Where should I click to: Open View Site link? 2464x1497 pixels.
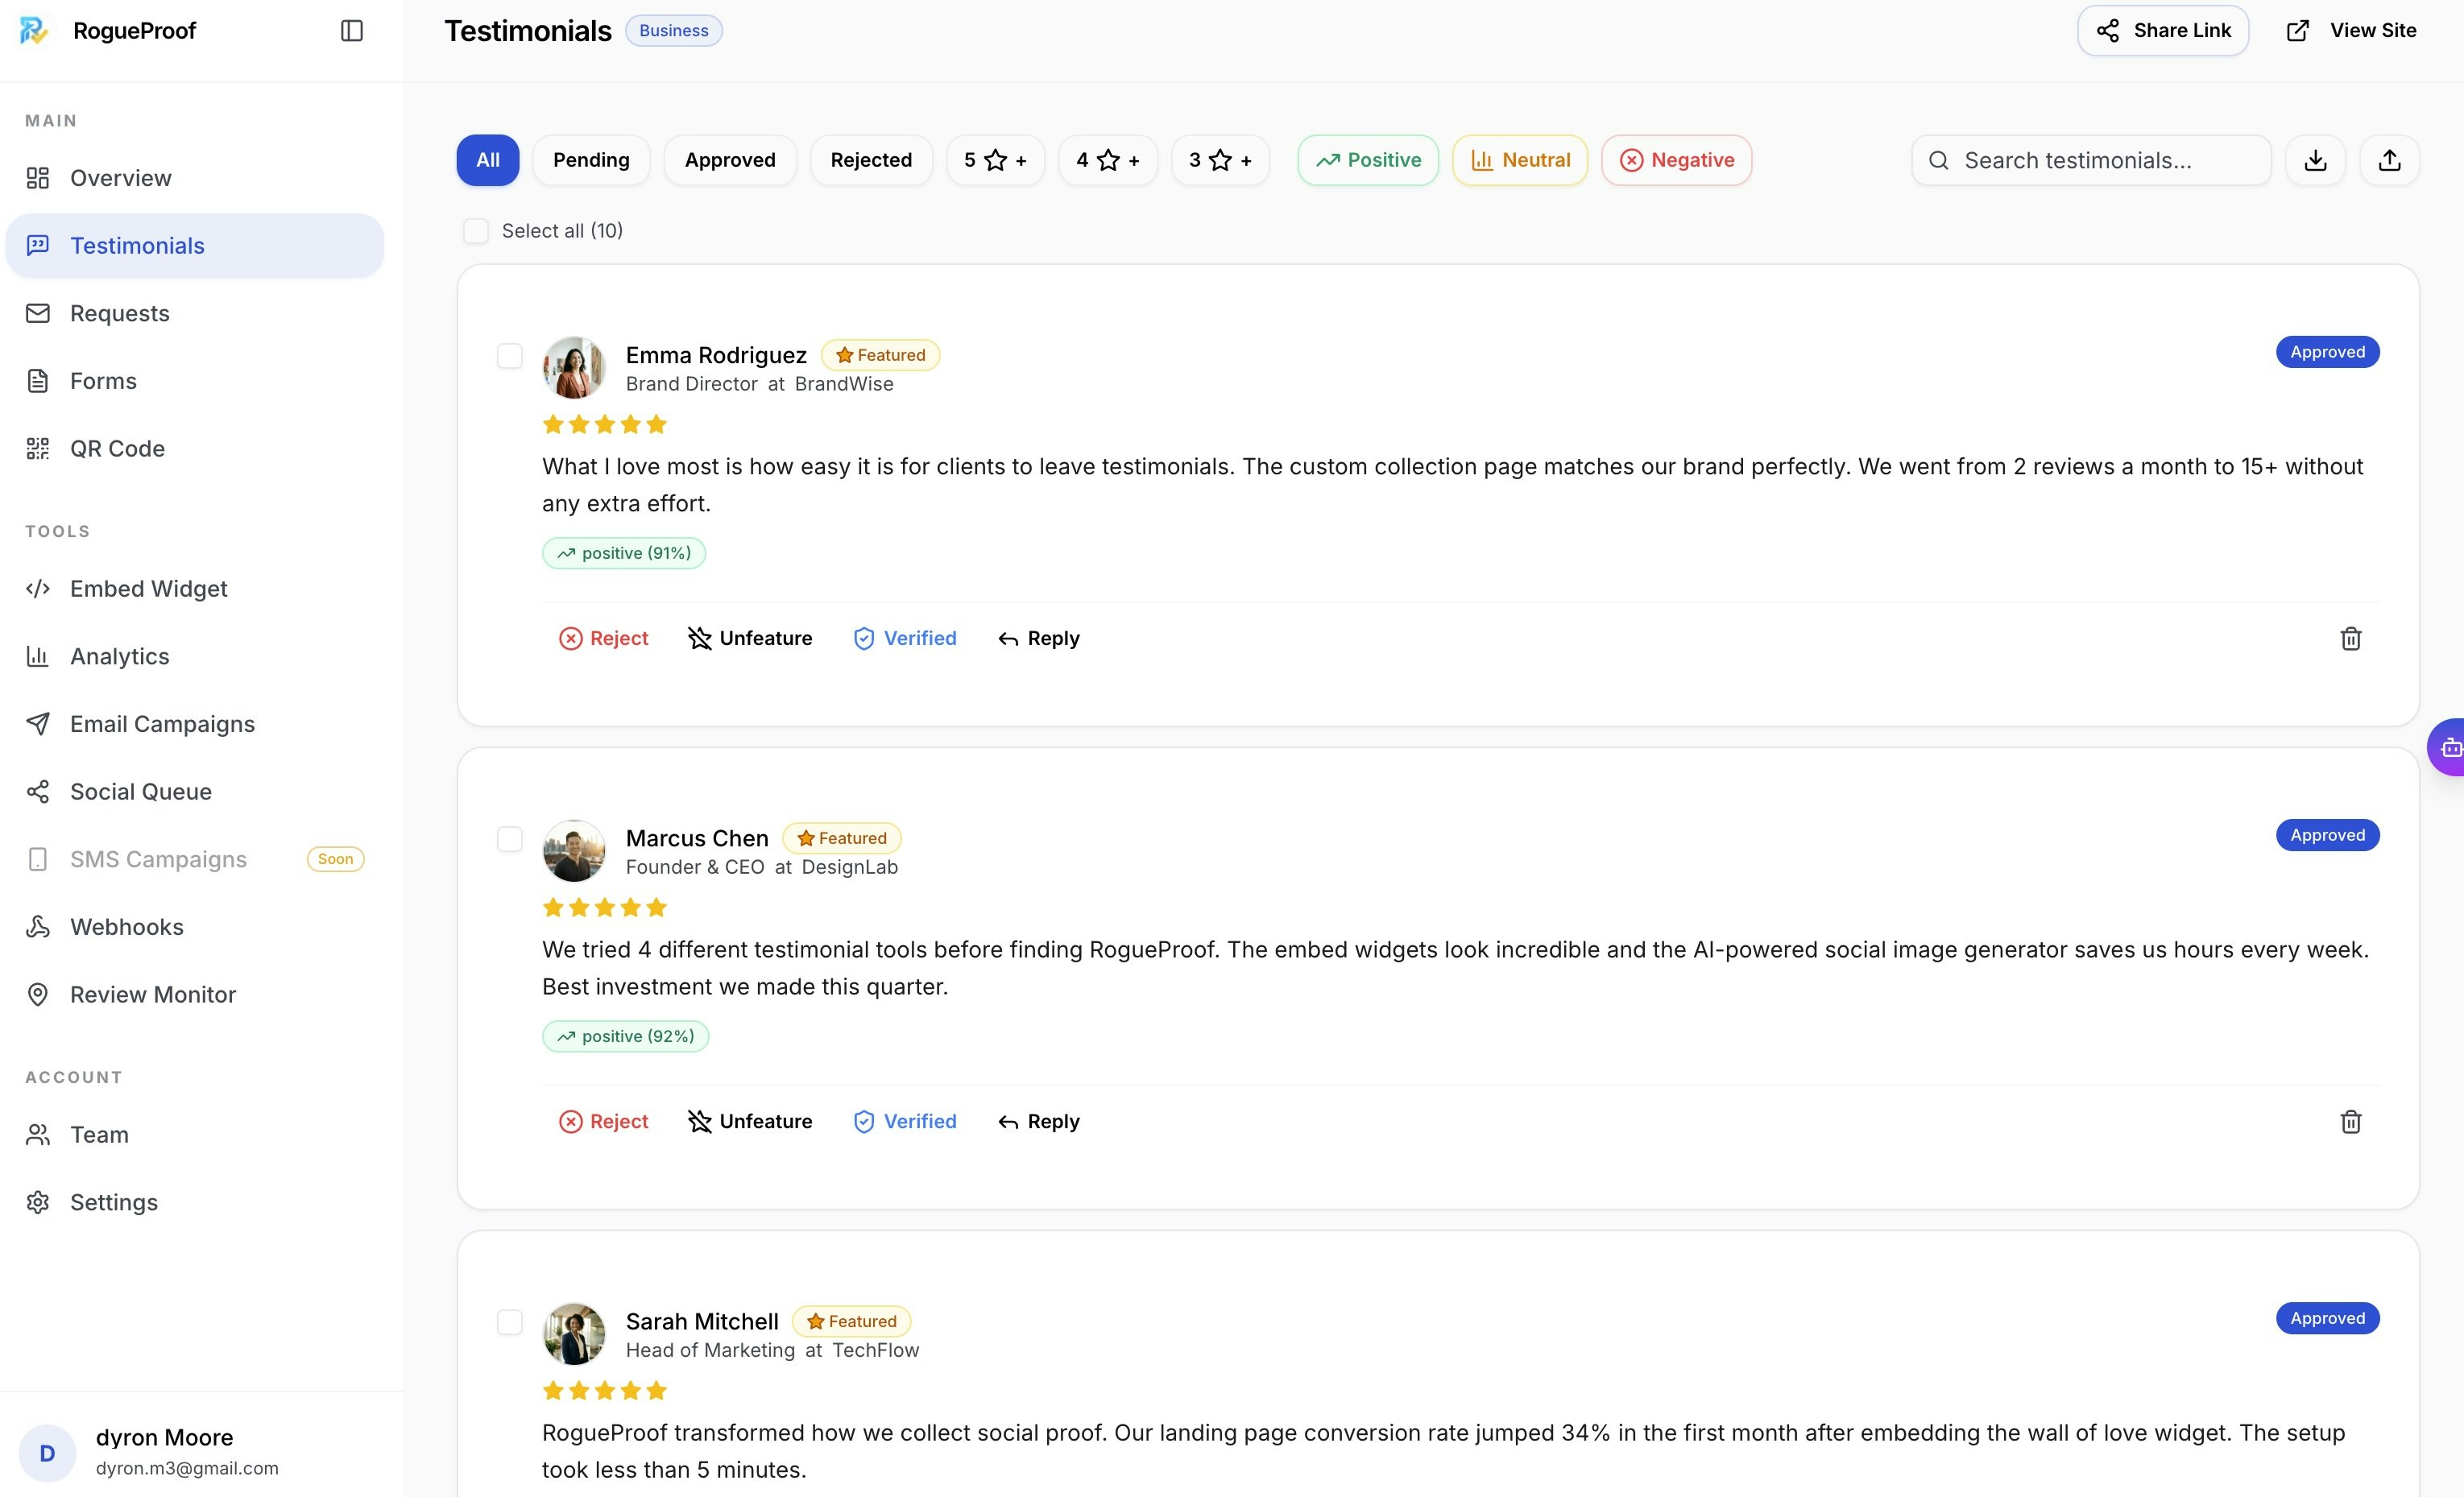(x=2351, y=31)
